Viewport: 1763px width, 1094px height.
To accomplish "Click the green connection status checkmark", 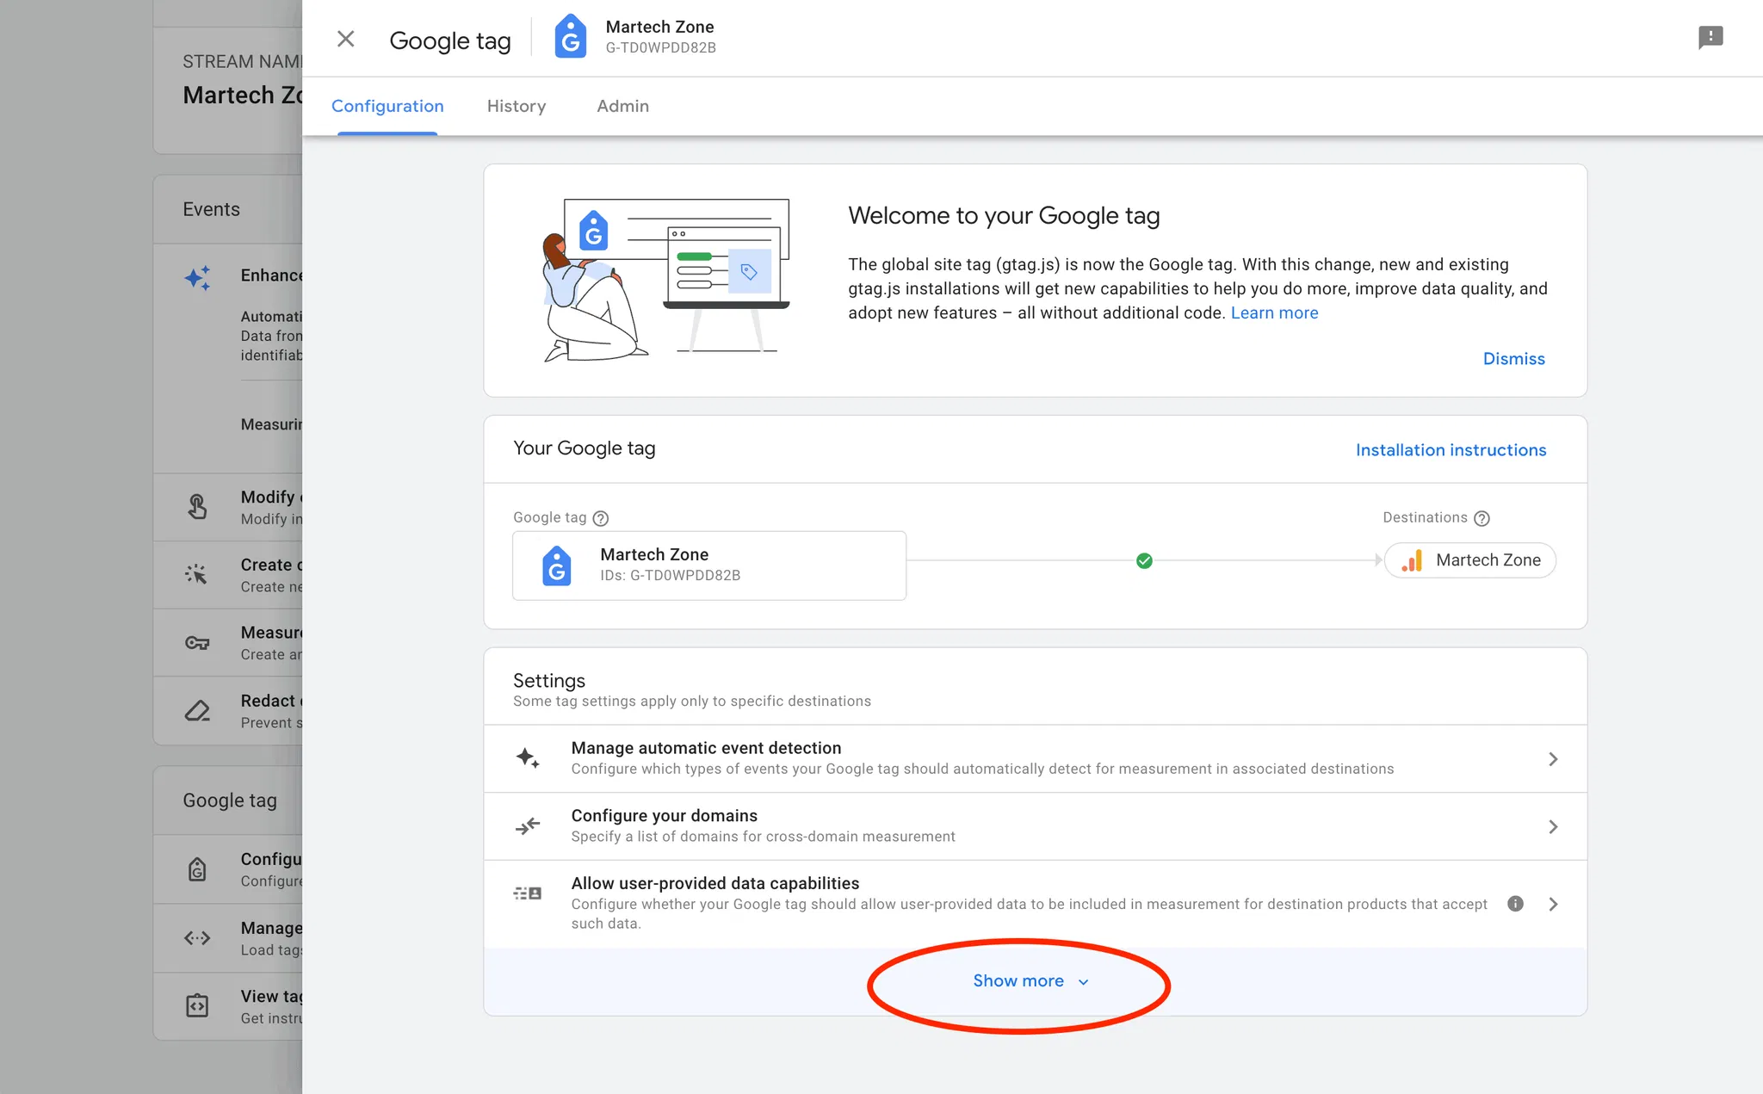I will (x=1144, y=561).
